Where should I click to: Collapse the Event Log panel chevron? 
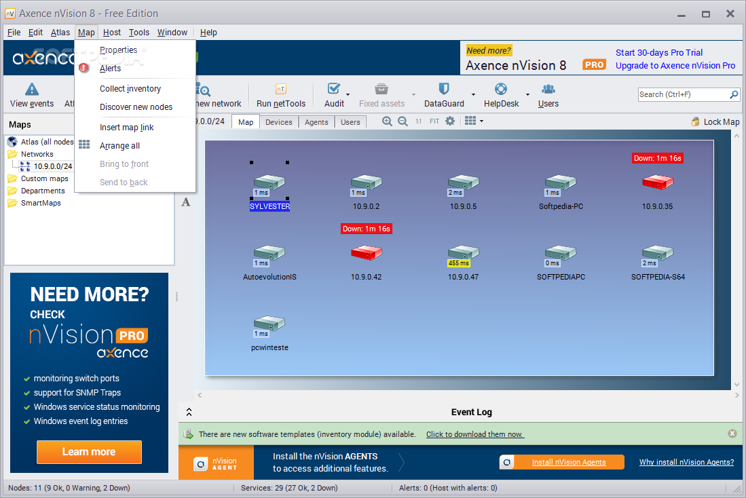[189, 412]
